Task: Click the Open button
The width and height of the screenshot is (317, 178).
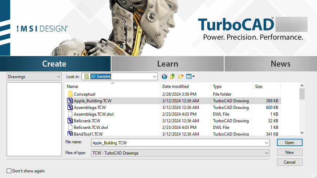Action: pyautogui.click(x=290, y=143)
